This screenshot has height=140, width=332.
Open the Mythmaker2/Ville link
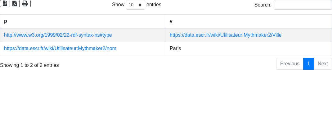[226, 35]
